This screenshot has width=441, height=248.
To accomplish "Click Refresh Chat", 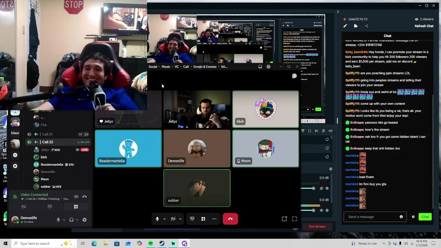I will tap(424, 26).
